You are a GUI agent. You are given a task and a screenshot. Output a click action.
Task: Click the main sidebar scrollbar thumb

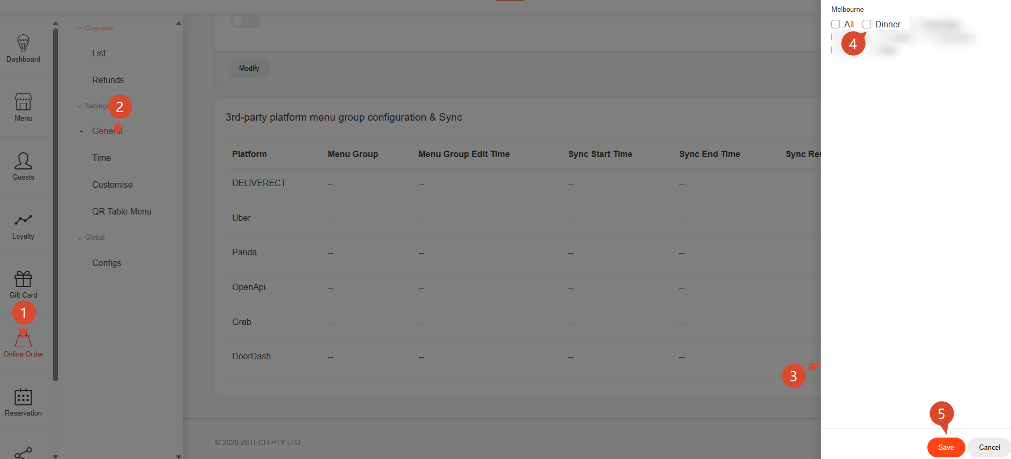point(55,204)
